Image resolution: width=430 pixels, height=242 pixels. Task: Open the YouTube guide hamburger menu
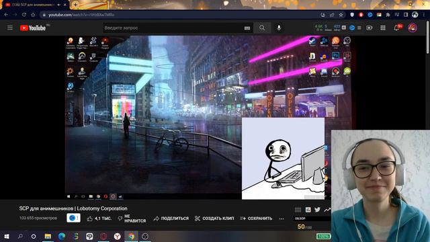pyautogui.click(x=10, y=28)
